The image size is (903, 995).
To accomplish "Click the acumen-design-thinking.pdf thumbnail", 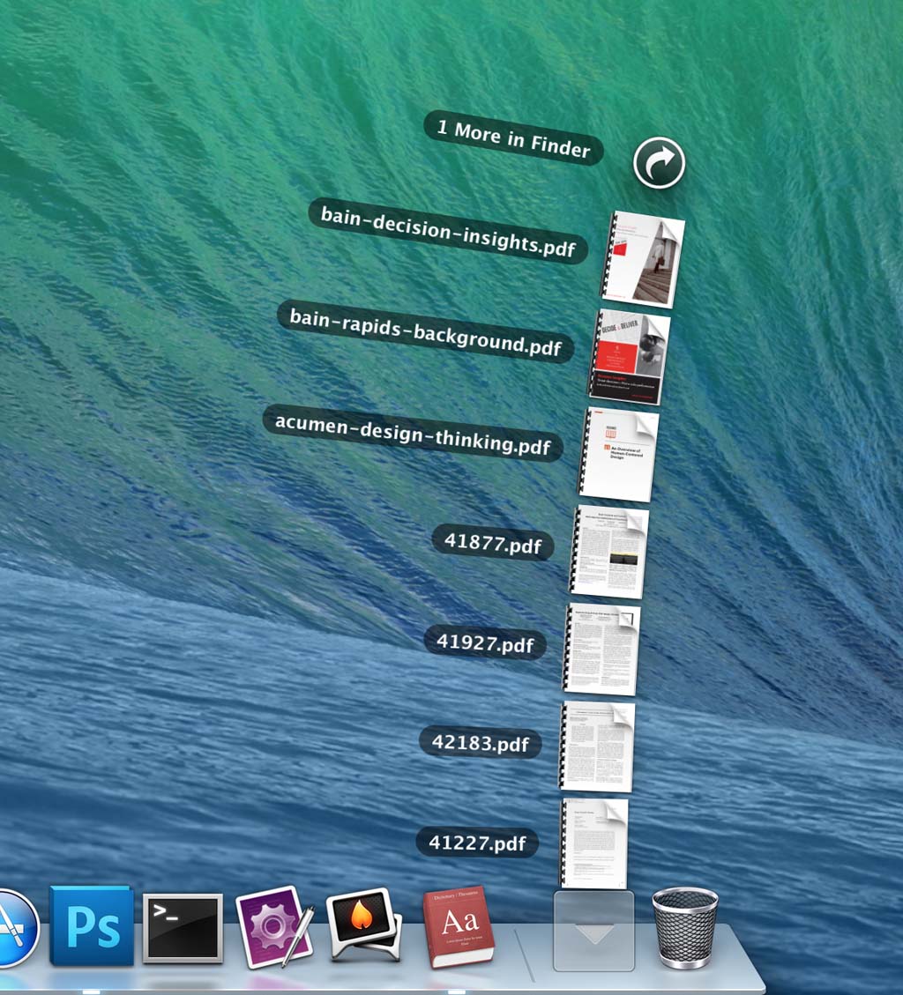I will pyautogui.click(x=619, y=454).
